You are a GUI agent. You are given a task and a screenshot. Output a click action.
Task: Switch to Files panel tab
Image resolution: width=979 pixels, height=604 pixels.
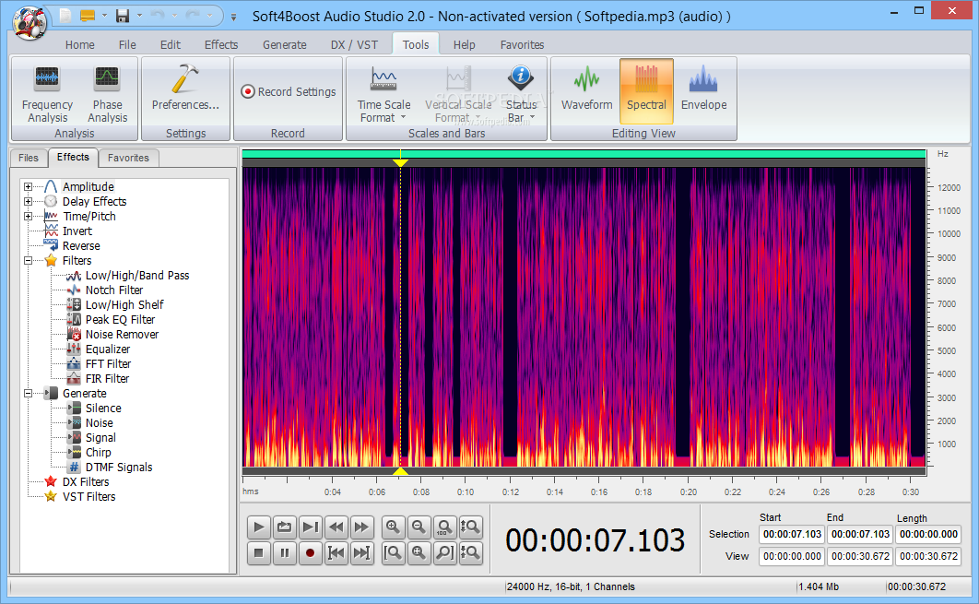point(28,158)
